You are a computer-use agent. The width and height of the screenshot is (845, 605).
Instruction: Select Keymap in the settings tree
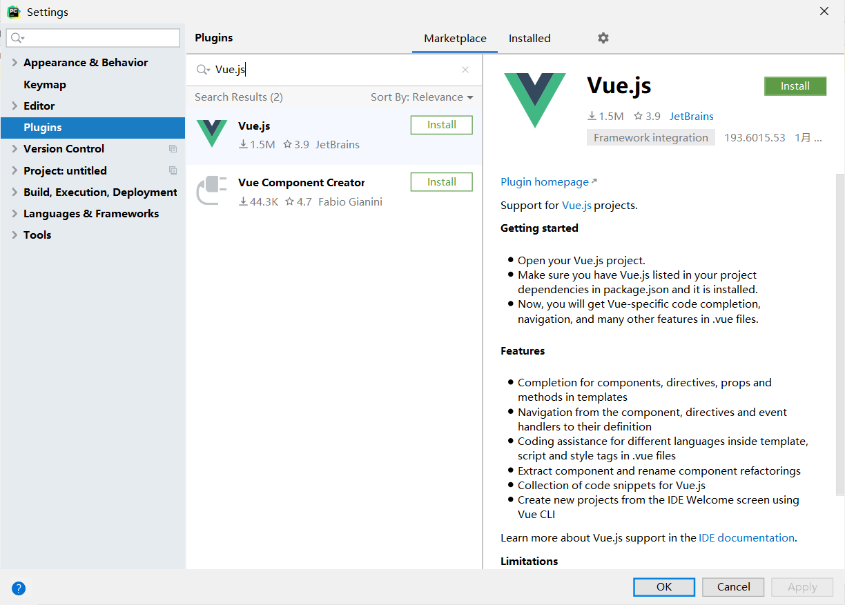pos(45,84)
